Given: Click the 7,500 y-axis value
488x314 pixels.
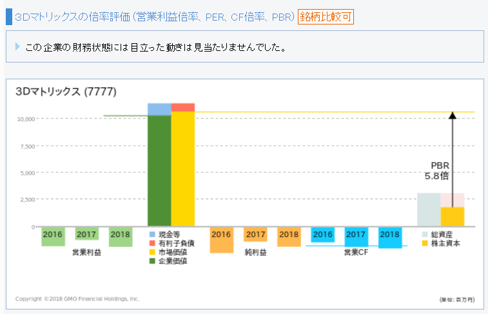Looking at the screenshot, I should (x=28, y=146).
